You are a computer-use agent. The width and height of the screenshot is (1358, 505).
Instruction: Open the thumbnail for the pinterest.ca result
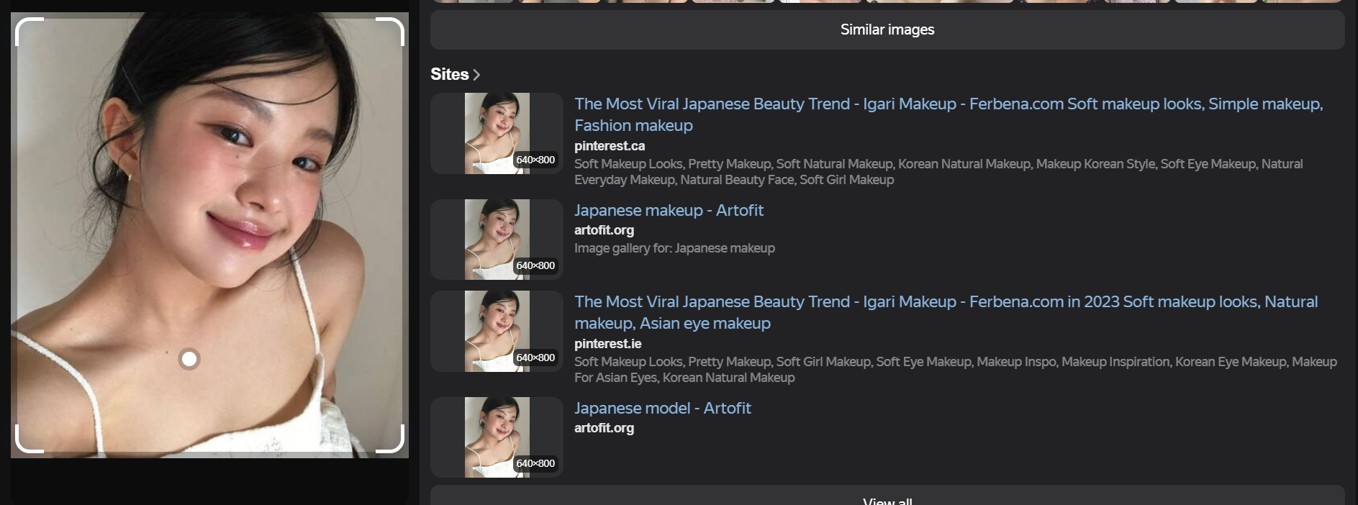click(497, 133)
